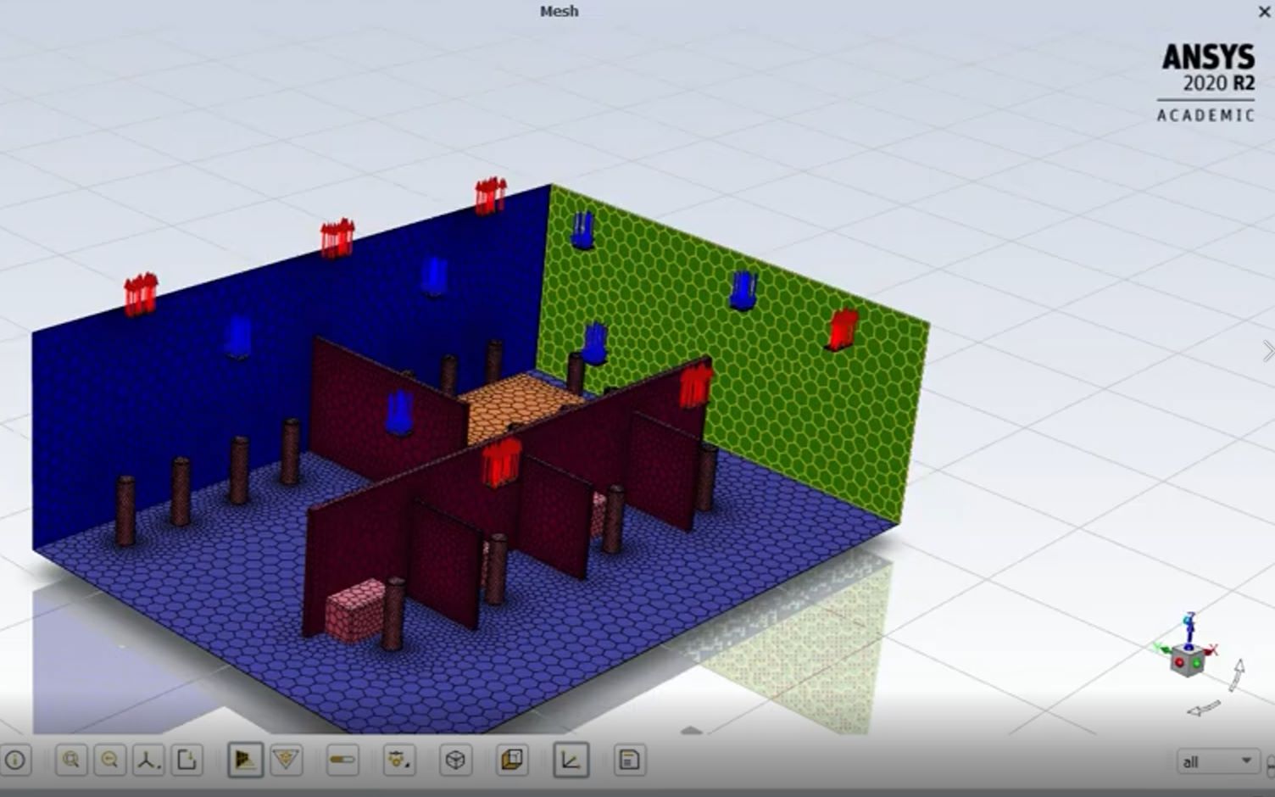Click the save picture toolbar icon
Viewport: 1275px width, 797px height.
(187, 761)
